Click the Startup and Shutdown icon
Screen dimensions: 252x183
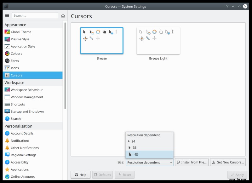[7, 112]
